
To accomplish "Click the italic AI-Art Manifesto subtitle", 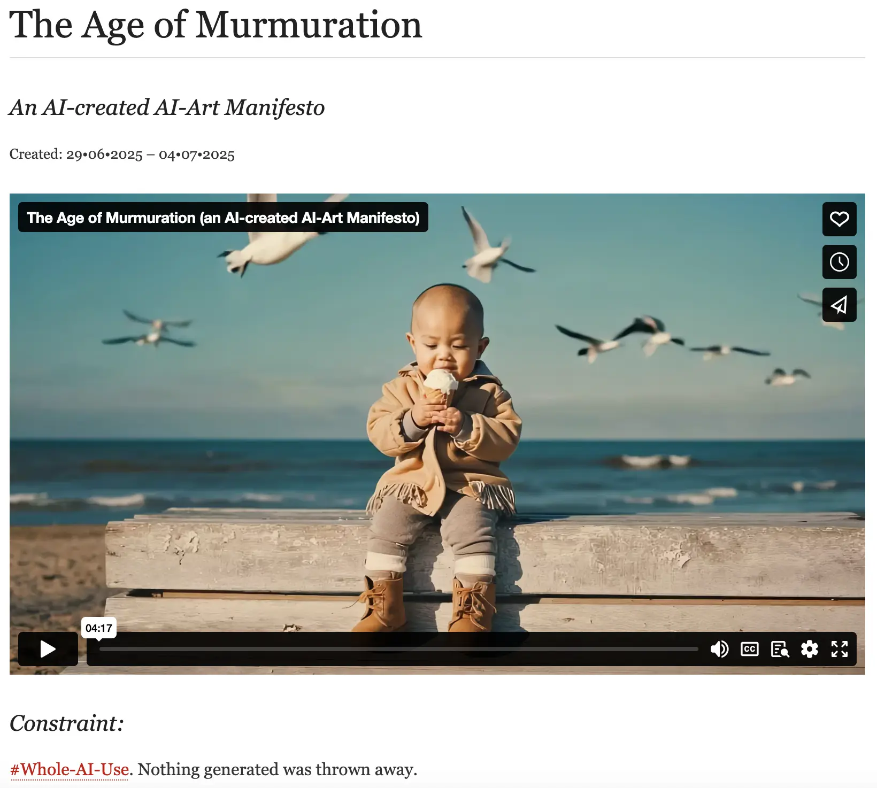I will 167,107.
